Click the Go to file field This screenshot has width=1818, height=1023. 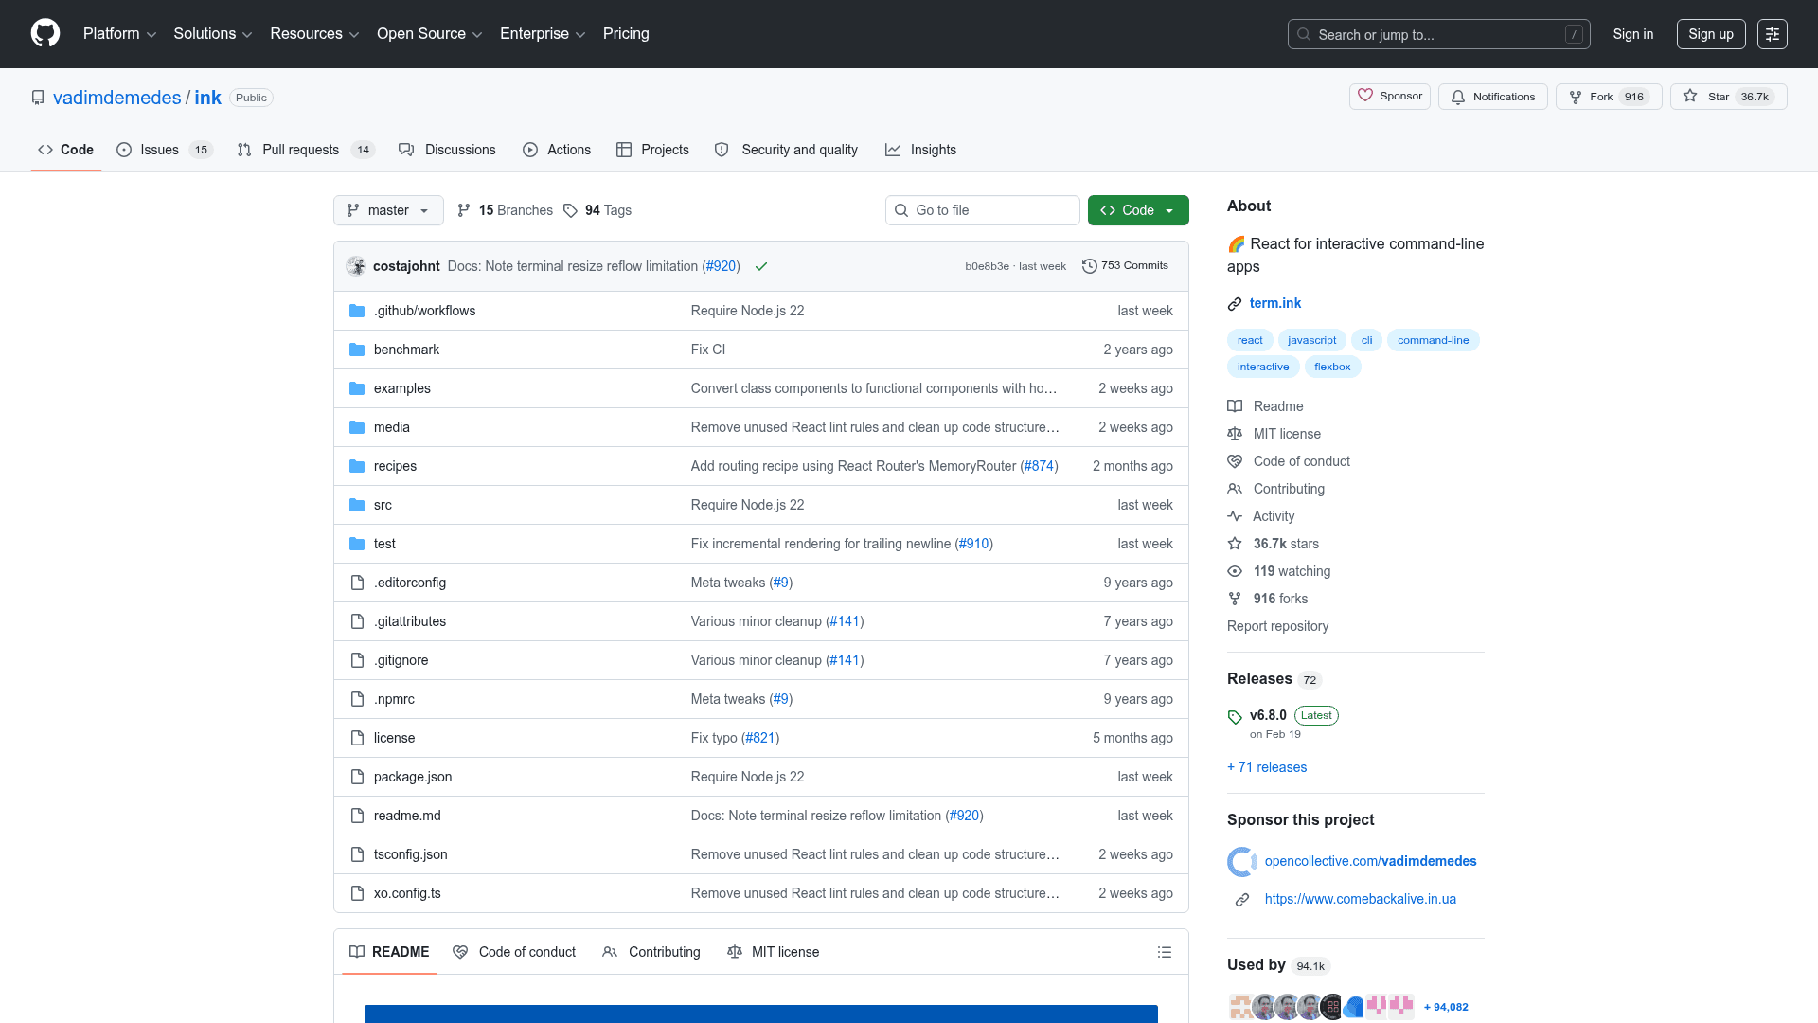coord(982,210)
